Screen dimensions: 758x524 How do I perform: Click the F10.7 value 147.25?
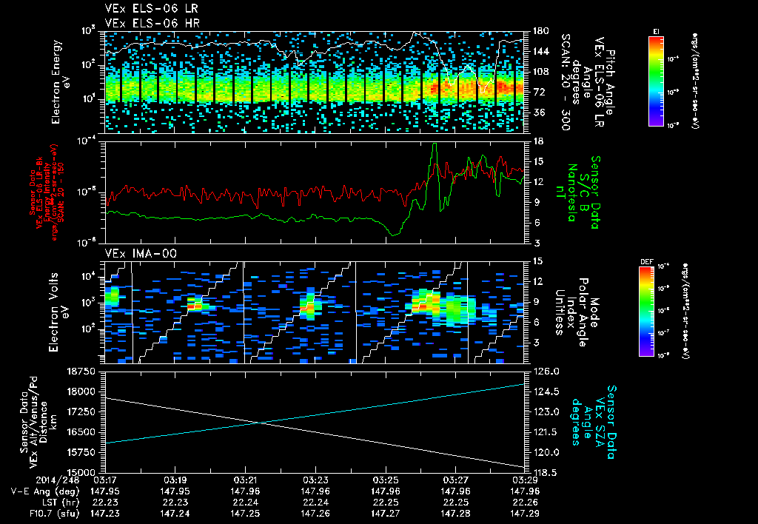245,514
